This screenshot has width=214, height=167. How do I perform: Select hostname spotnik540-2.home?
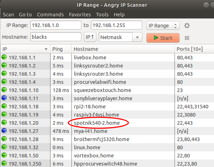pos(97,123)
